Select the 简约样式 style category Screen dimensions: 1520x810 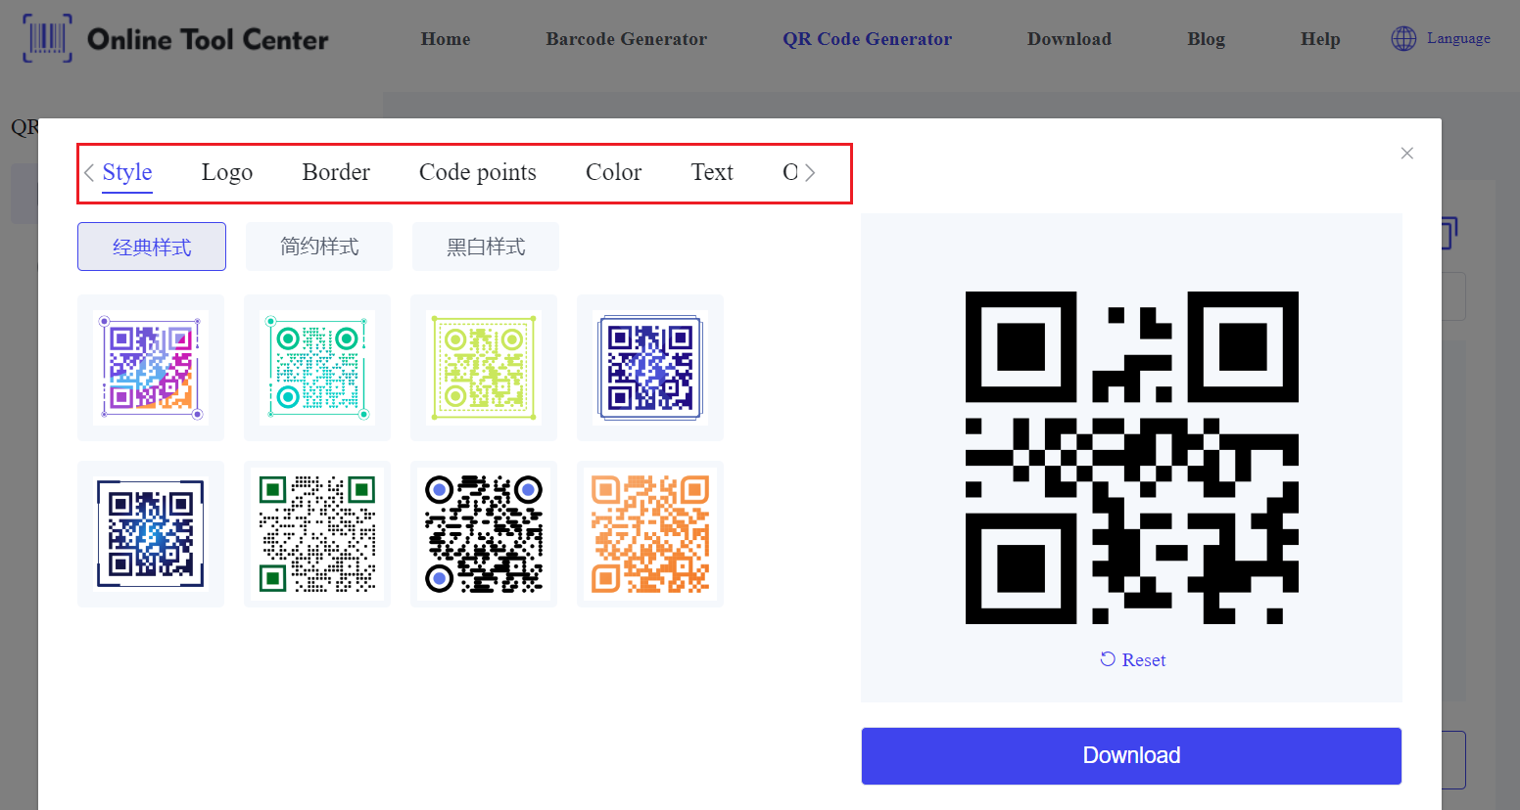click(319, 247)
